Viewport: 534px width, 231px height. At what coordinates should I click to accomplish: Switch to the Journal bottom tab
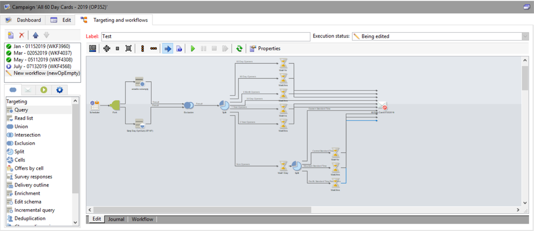[116, 219]
